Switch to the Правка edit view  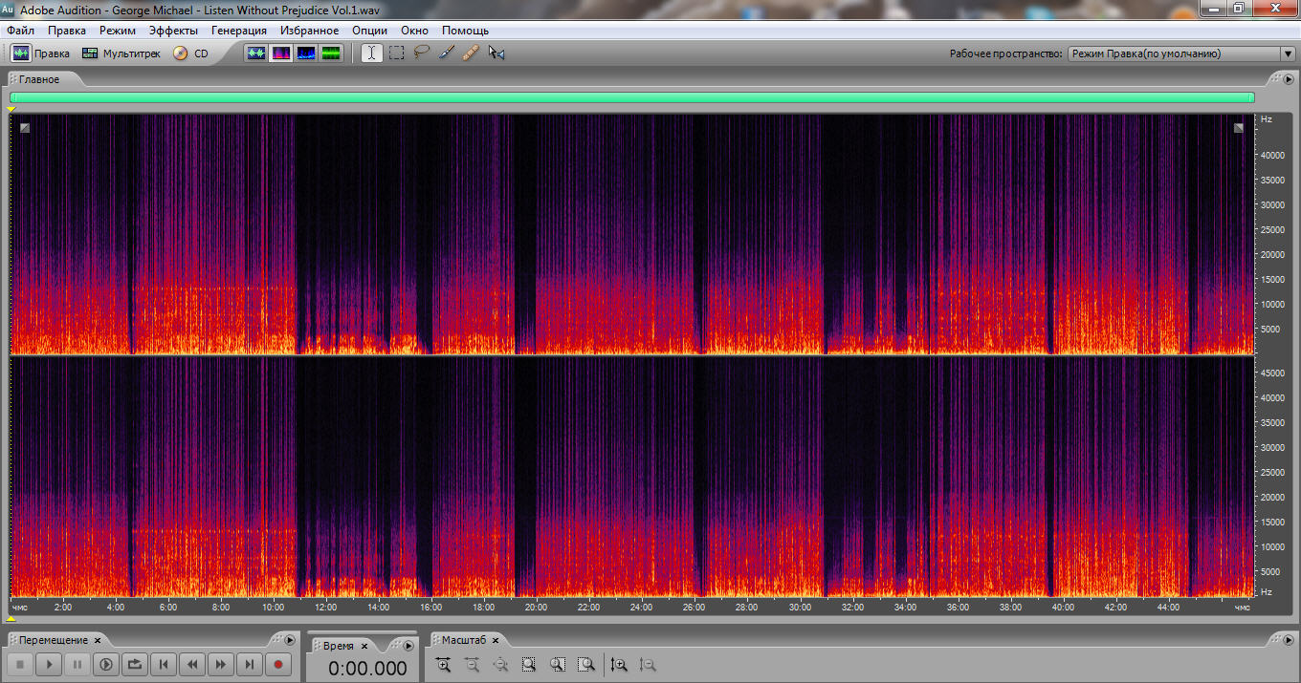41,53
